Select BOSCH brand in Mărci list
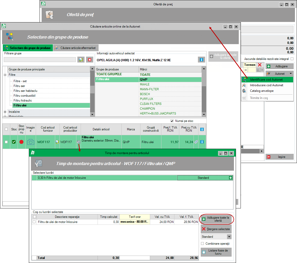This screenshot has height=263, width=297. click(170, 94)
